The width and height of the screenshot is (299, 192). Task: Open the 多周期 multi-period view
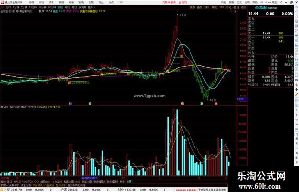[82, 7]
